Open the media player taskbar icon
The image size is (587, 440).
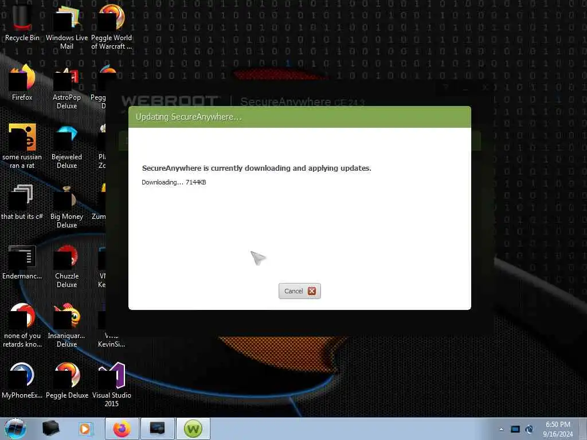(x=85, y=429)
